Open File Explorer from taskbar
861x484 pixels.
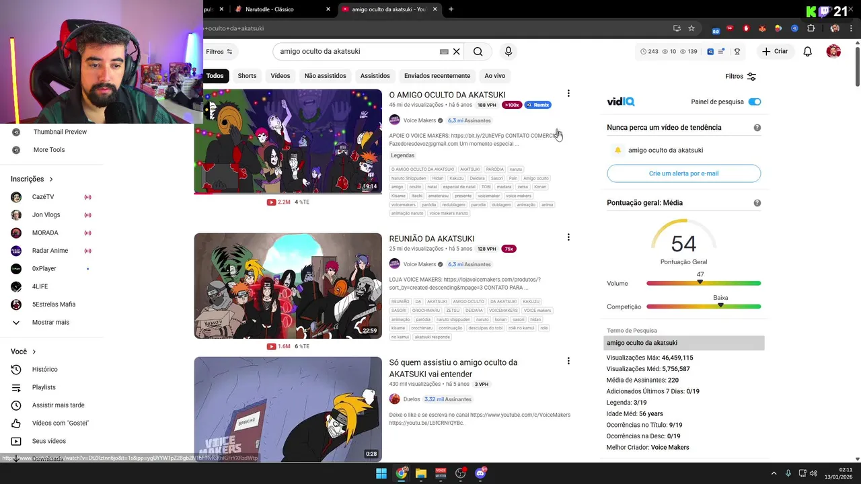click(421, 473)
